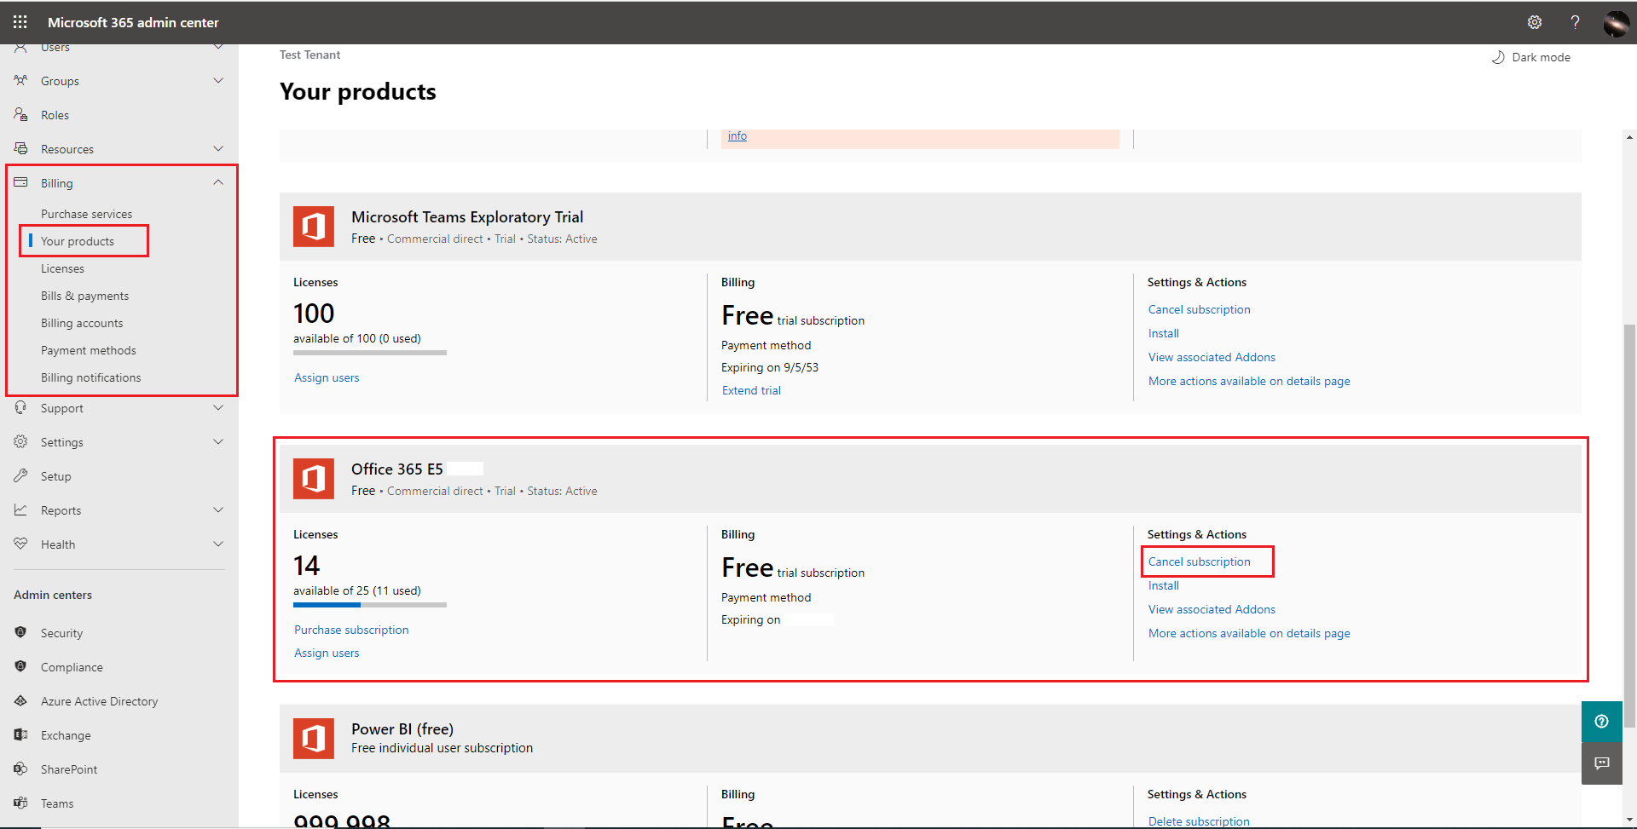This screenshot has height=829, width=1637.
Task: Click Install under Office 365 E5
Action: [1164, 585]
